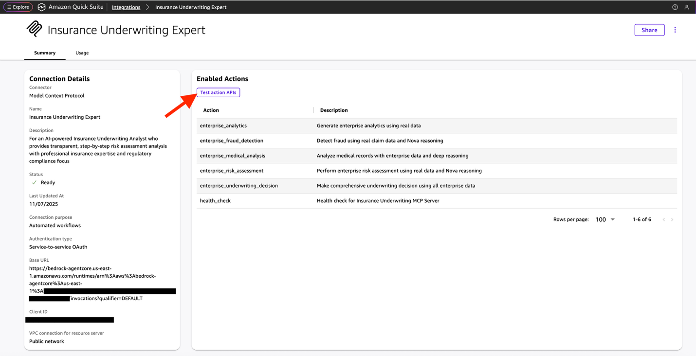Click the 'Public network' VPC value
This screenshot has width=696, height=356.
(46, 341)
